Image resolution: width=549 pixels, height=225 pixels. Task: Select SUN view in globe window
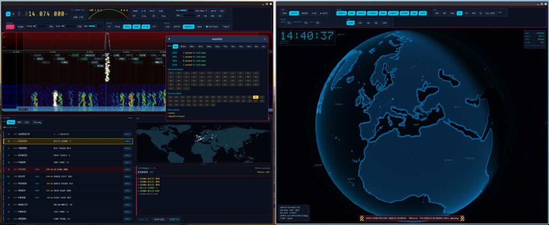tap(284, 13)
